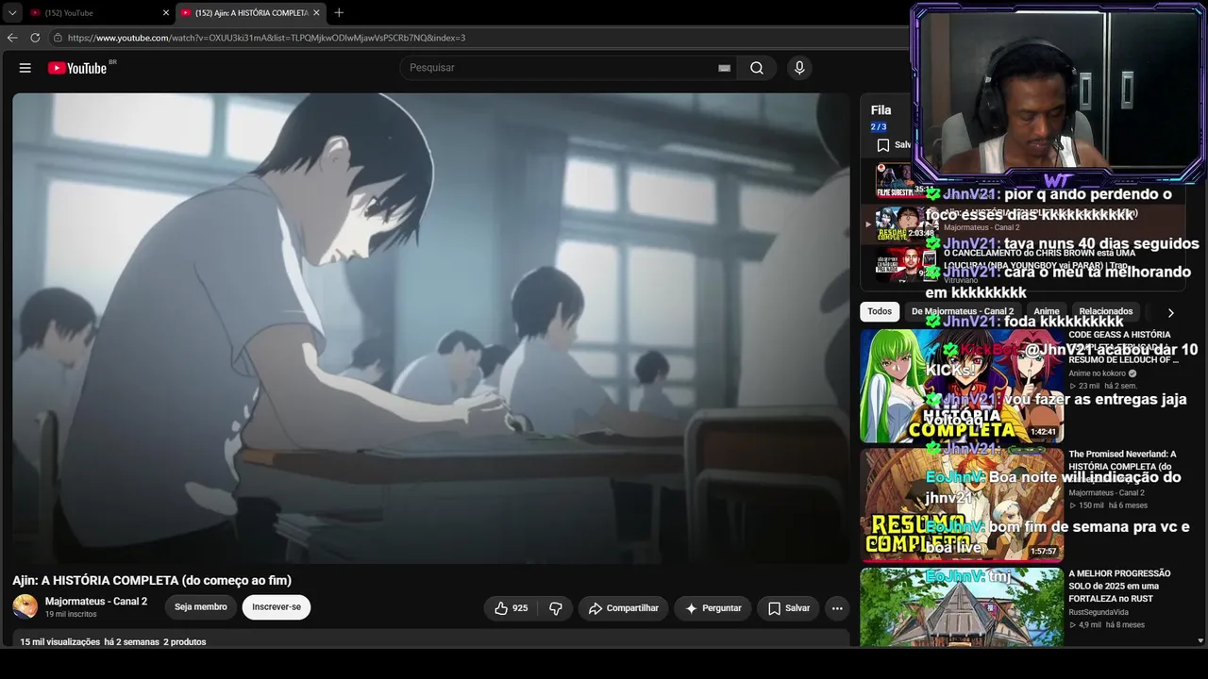Image resolution: width=1208 pixels, height=679 pixels.
Task: Start voice search with the microphone icon
Action: point(799,68)
